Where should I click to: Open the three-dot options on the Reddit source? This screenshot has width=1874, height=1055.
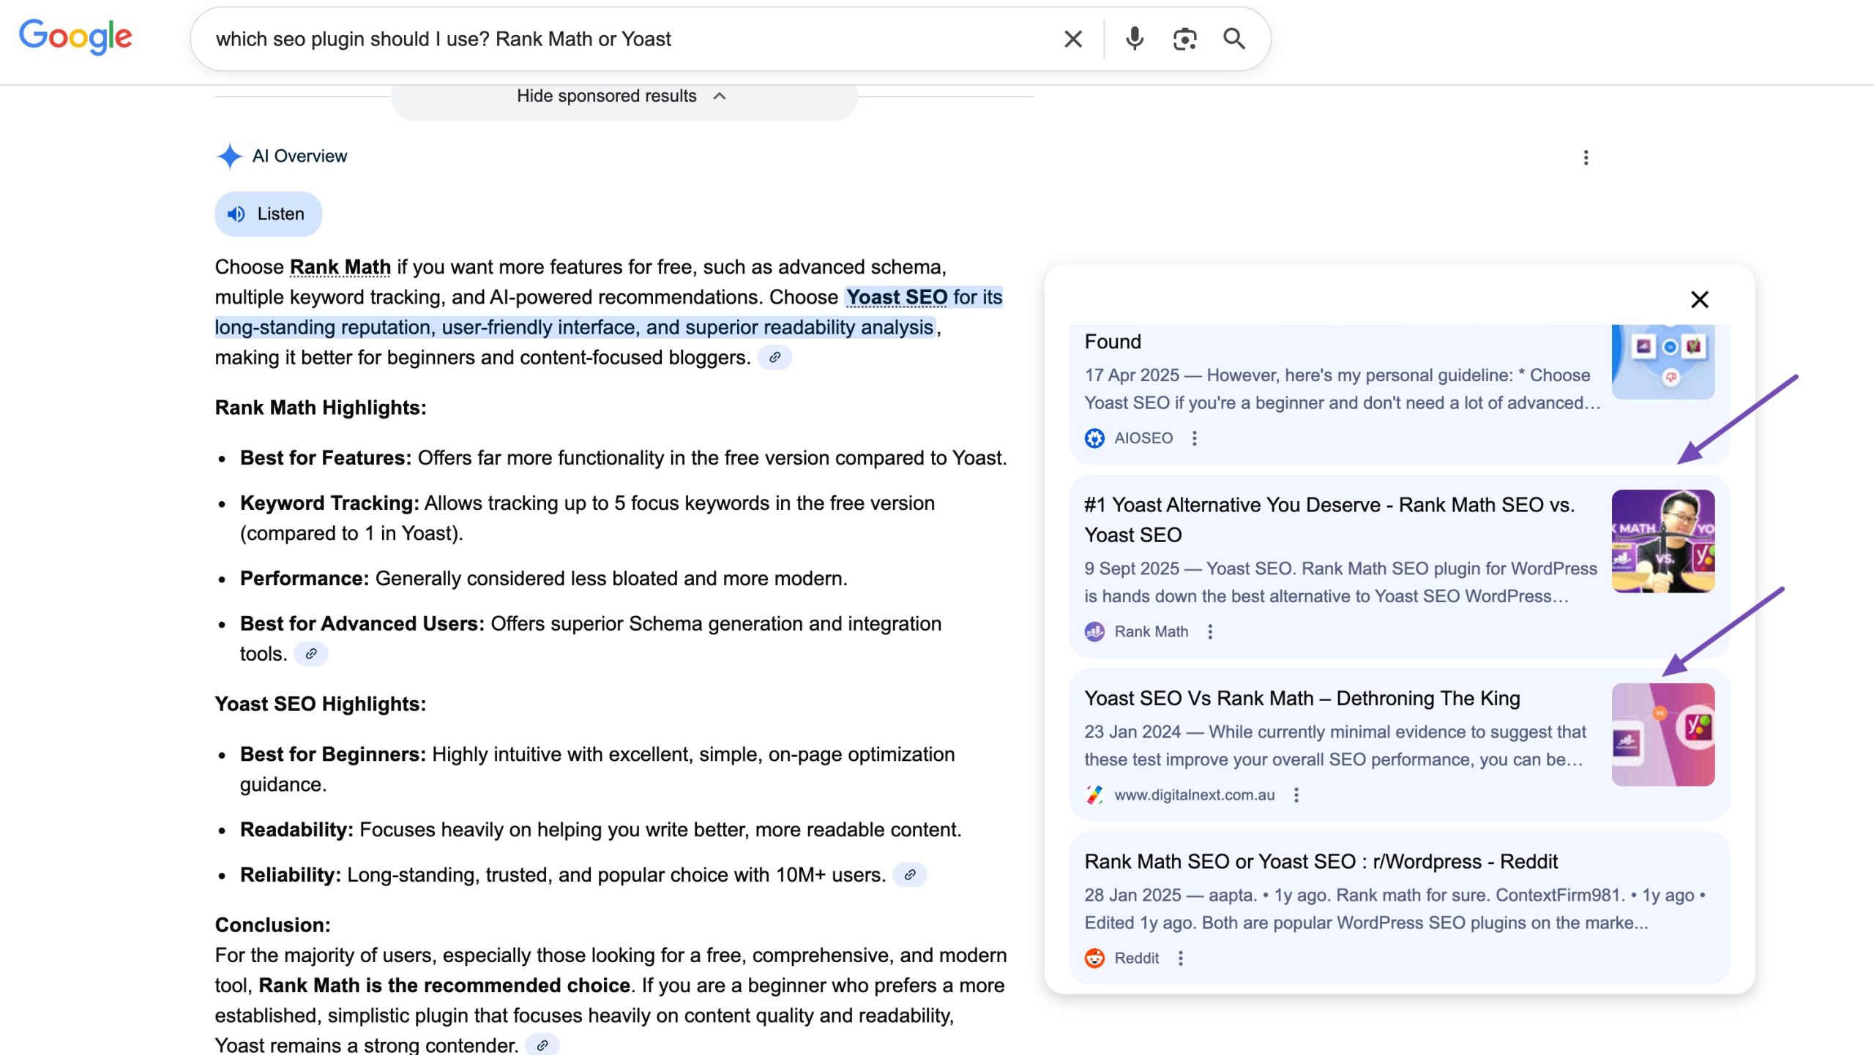click(1180, 958)
